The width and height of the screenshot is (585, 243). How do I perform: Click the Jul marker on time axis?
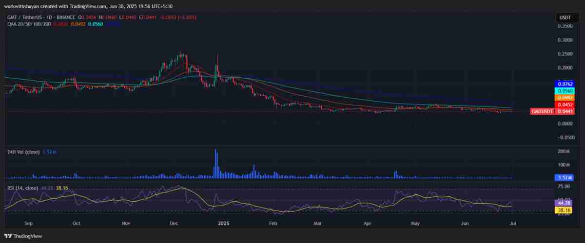pos(512,224)
